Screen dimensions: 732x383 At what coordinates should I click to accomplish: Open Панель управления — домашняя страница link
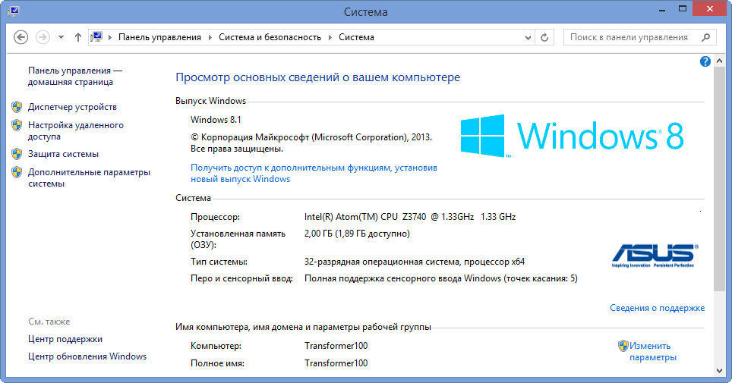75,76
